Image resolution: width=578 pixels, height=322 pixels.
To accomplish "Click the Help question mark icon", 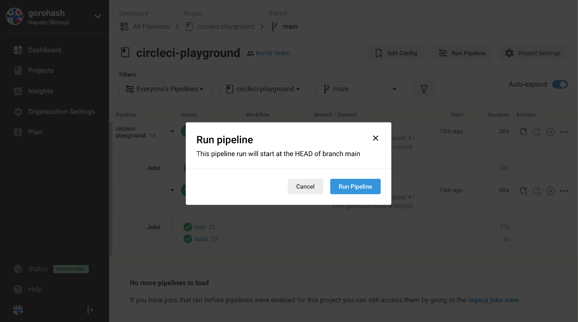I will pyautogui.click(x=18, y=289).
